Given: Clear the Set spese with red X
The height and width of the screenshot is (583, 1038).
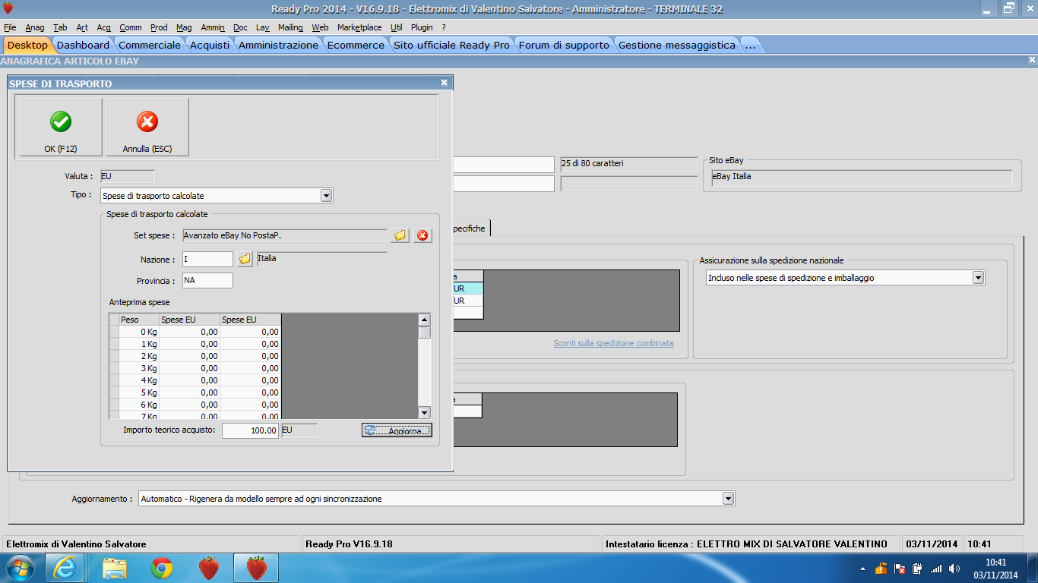Looking at the screenshot, I should tap(422, 235).
